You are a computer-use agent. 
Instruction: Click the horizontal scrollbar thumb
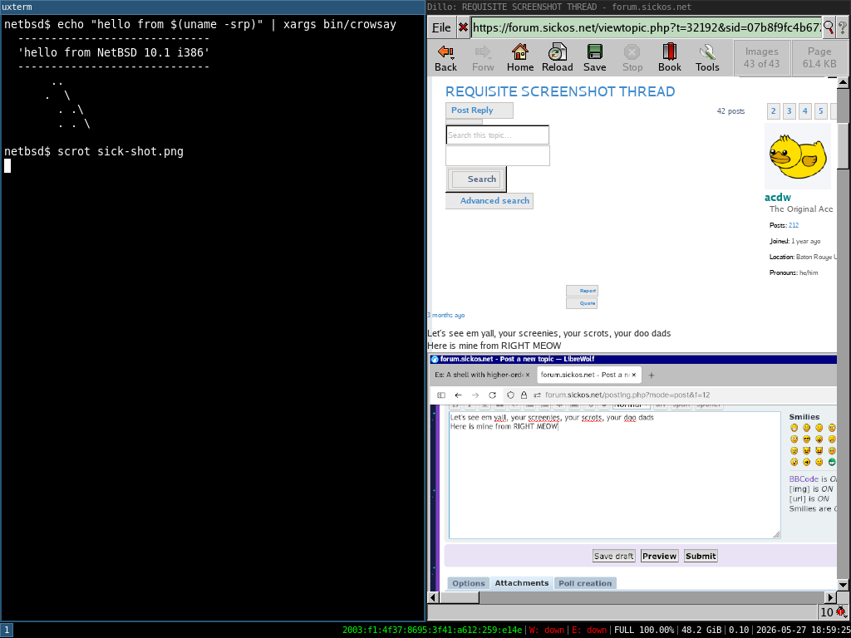click(x=459, y=598)
